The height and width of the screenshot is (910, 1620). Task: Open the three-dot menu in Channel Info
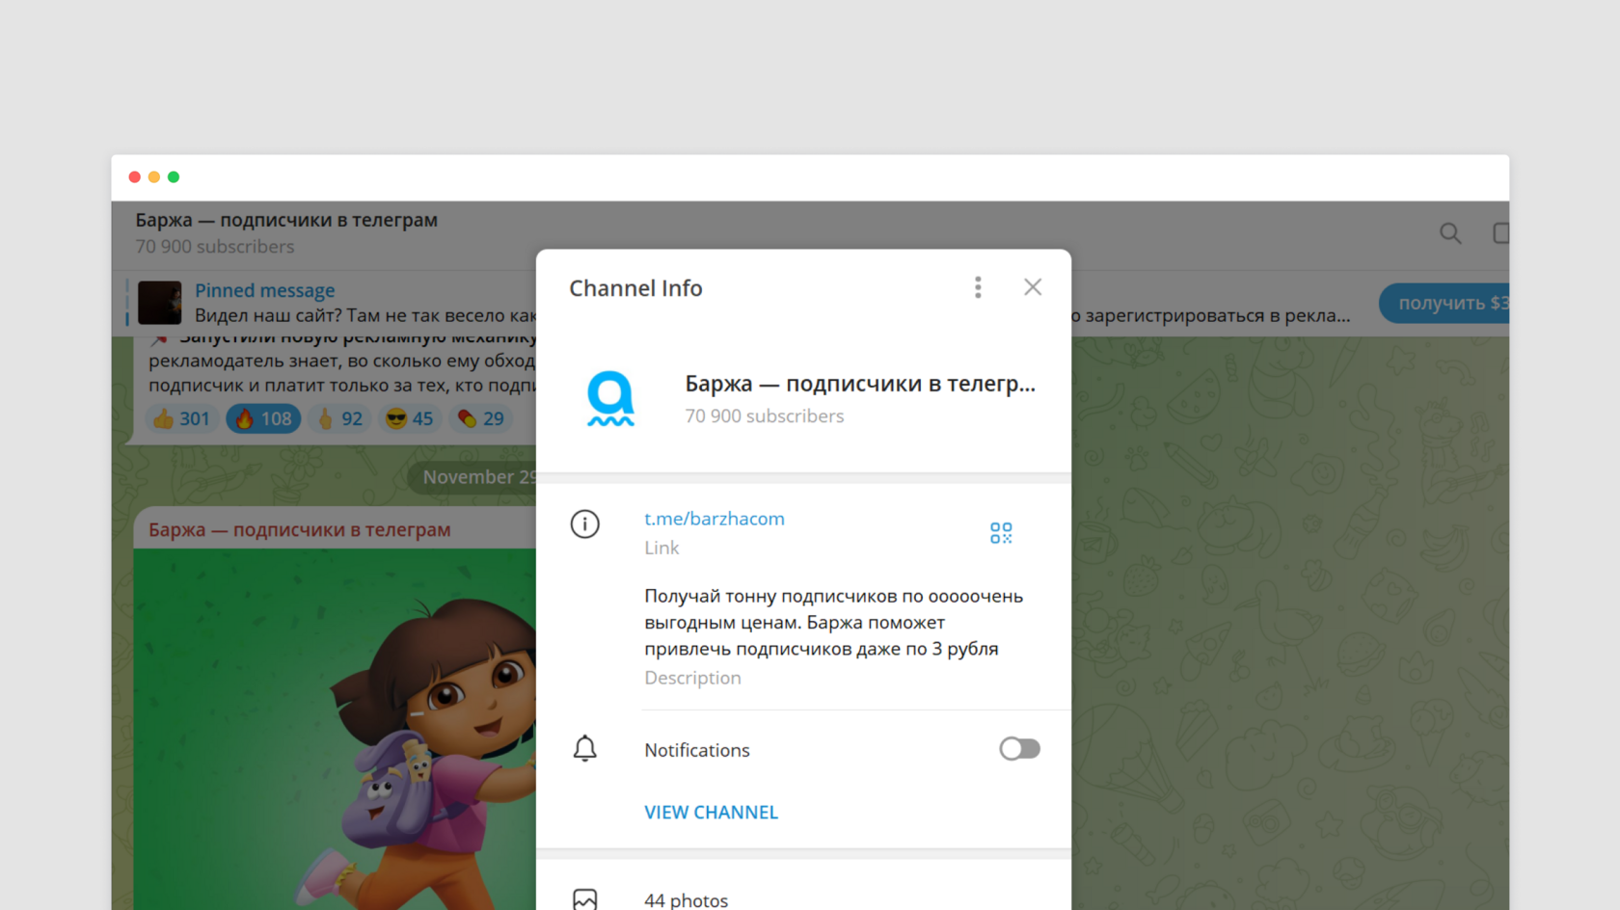(x=978, y=287)
